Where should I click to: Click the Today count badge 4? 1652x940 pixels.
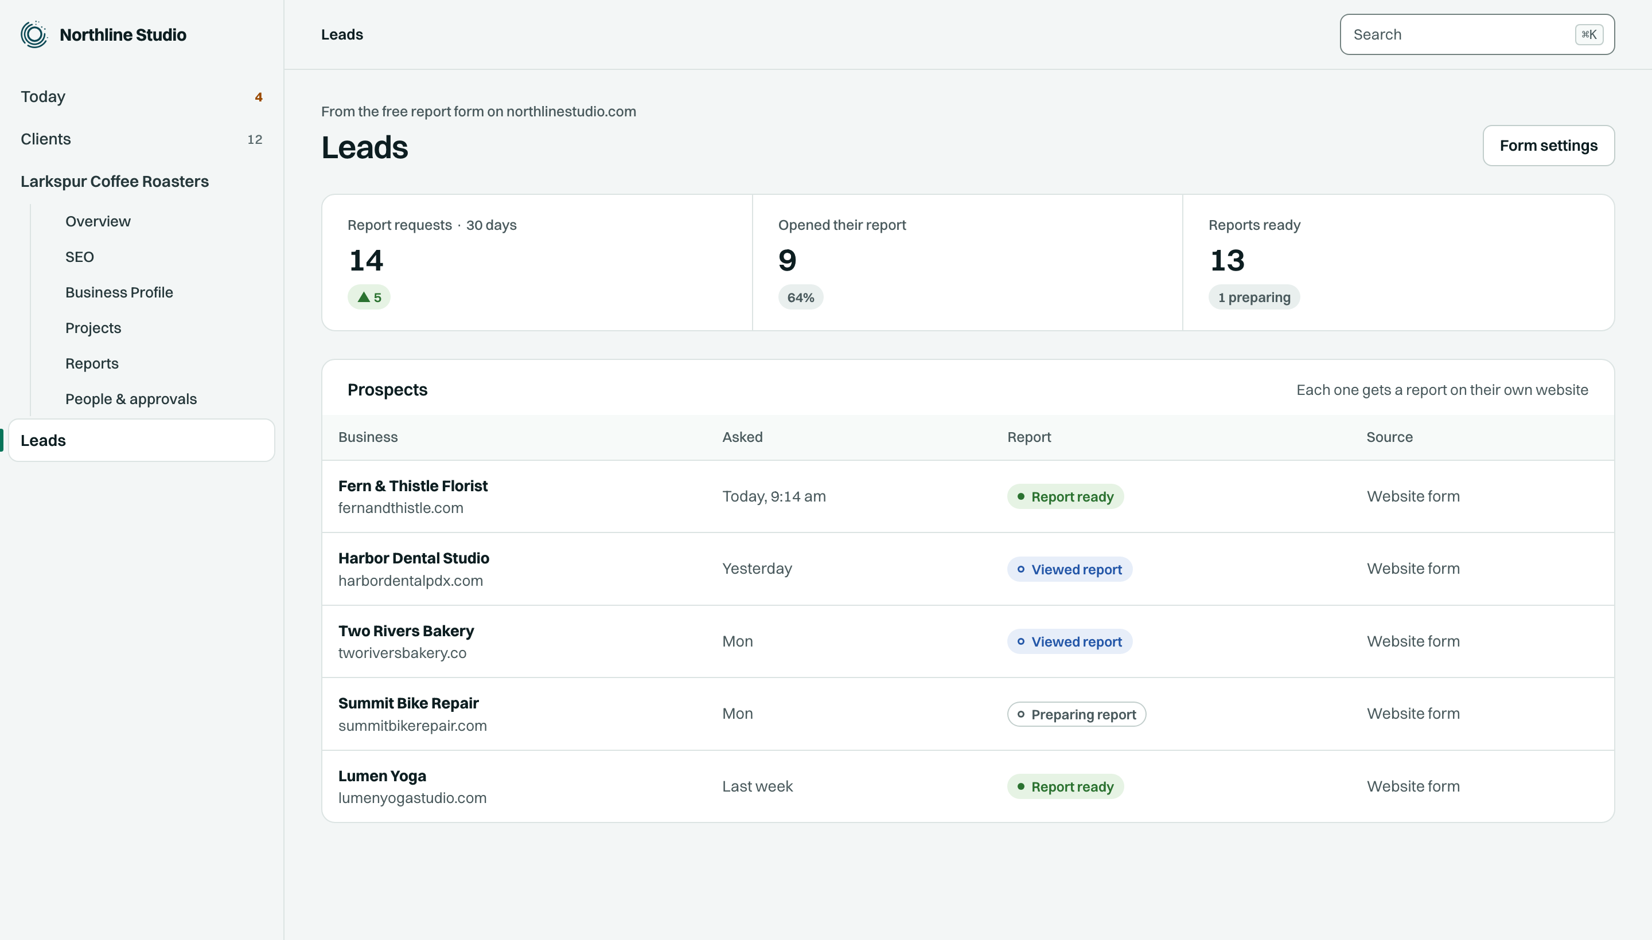(x=259, y=97)
